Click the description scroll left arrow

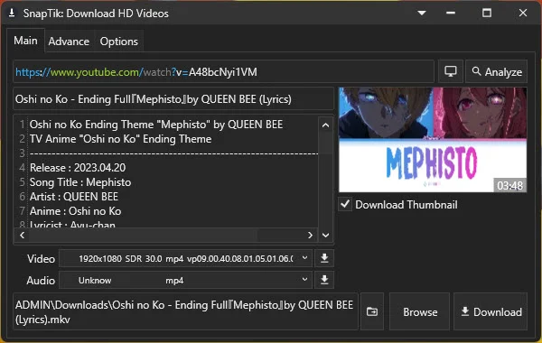coord(22,236)
